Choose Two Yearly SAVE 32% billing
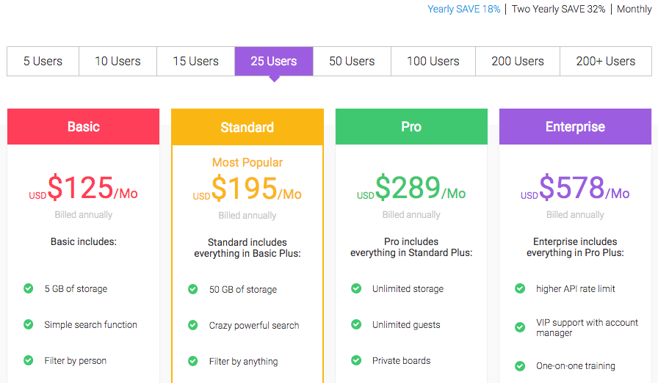This screenshot has height=383, width=658. pos(558,10)
